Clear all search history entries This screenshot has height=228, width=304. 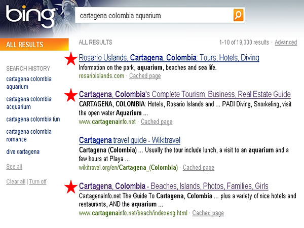coord(15,181)
